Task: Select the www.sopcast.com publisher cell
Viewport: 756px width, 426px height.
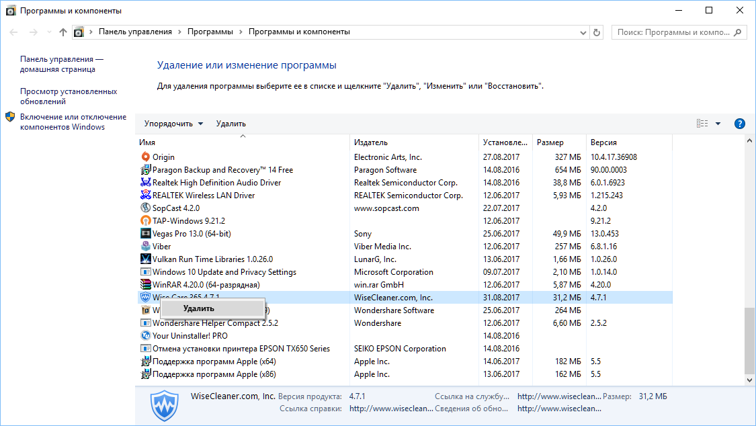Action: (386, 208)
